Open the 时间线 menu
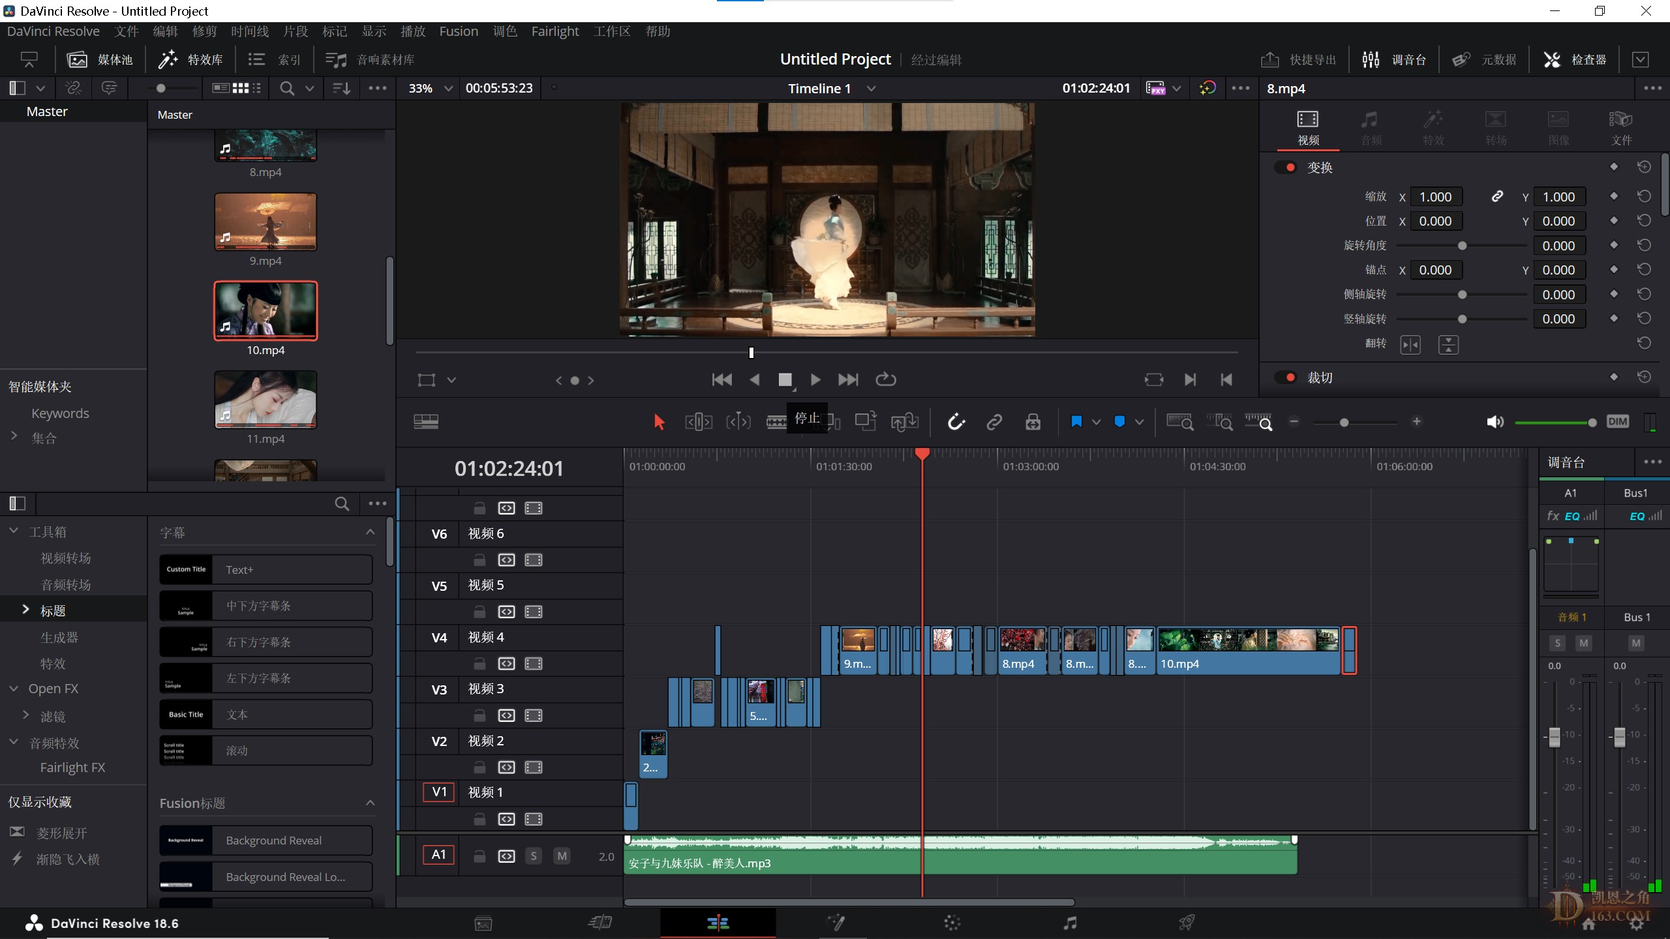1670x939 pixels. point(250,31)
